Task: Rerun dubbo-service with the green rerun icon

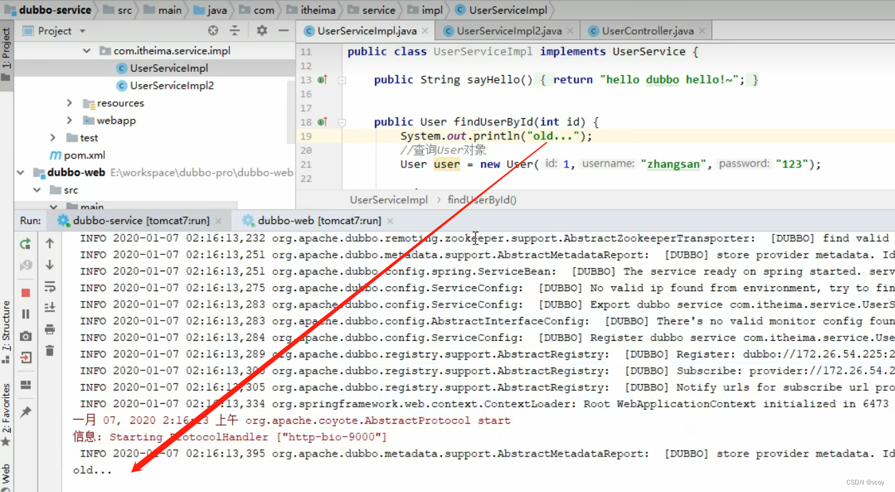Action: coord(25,243)
